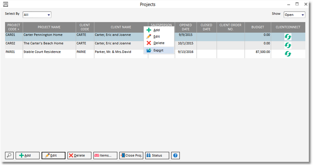Sort by Client Code column header
Screen dimensions: 313x166
pos(85,27)
